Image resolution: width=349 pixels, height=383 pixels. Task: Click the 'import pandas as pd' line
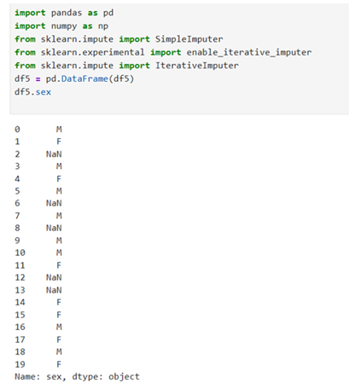(64, 13)
